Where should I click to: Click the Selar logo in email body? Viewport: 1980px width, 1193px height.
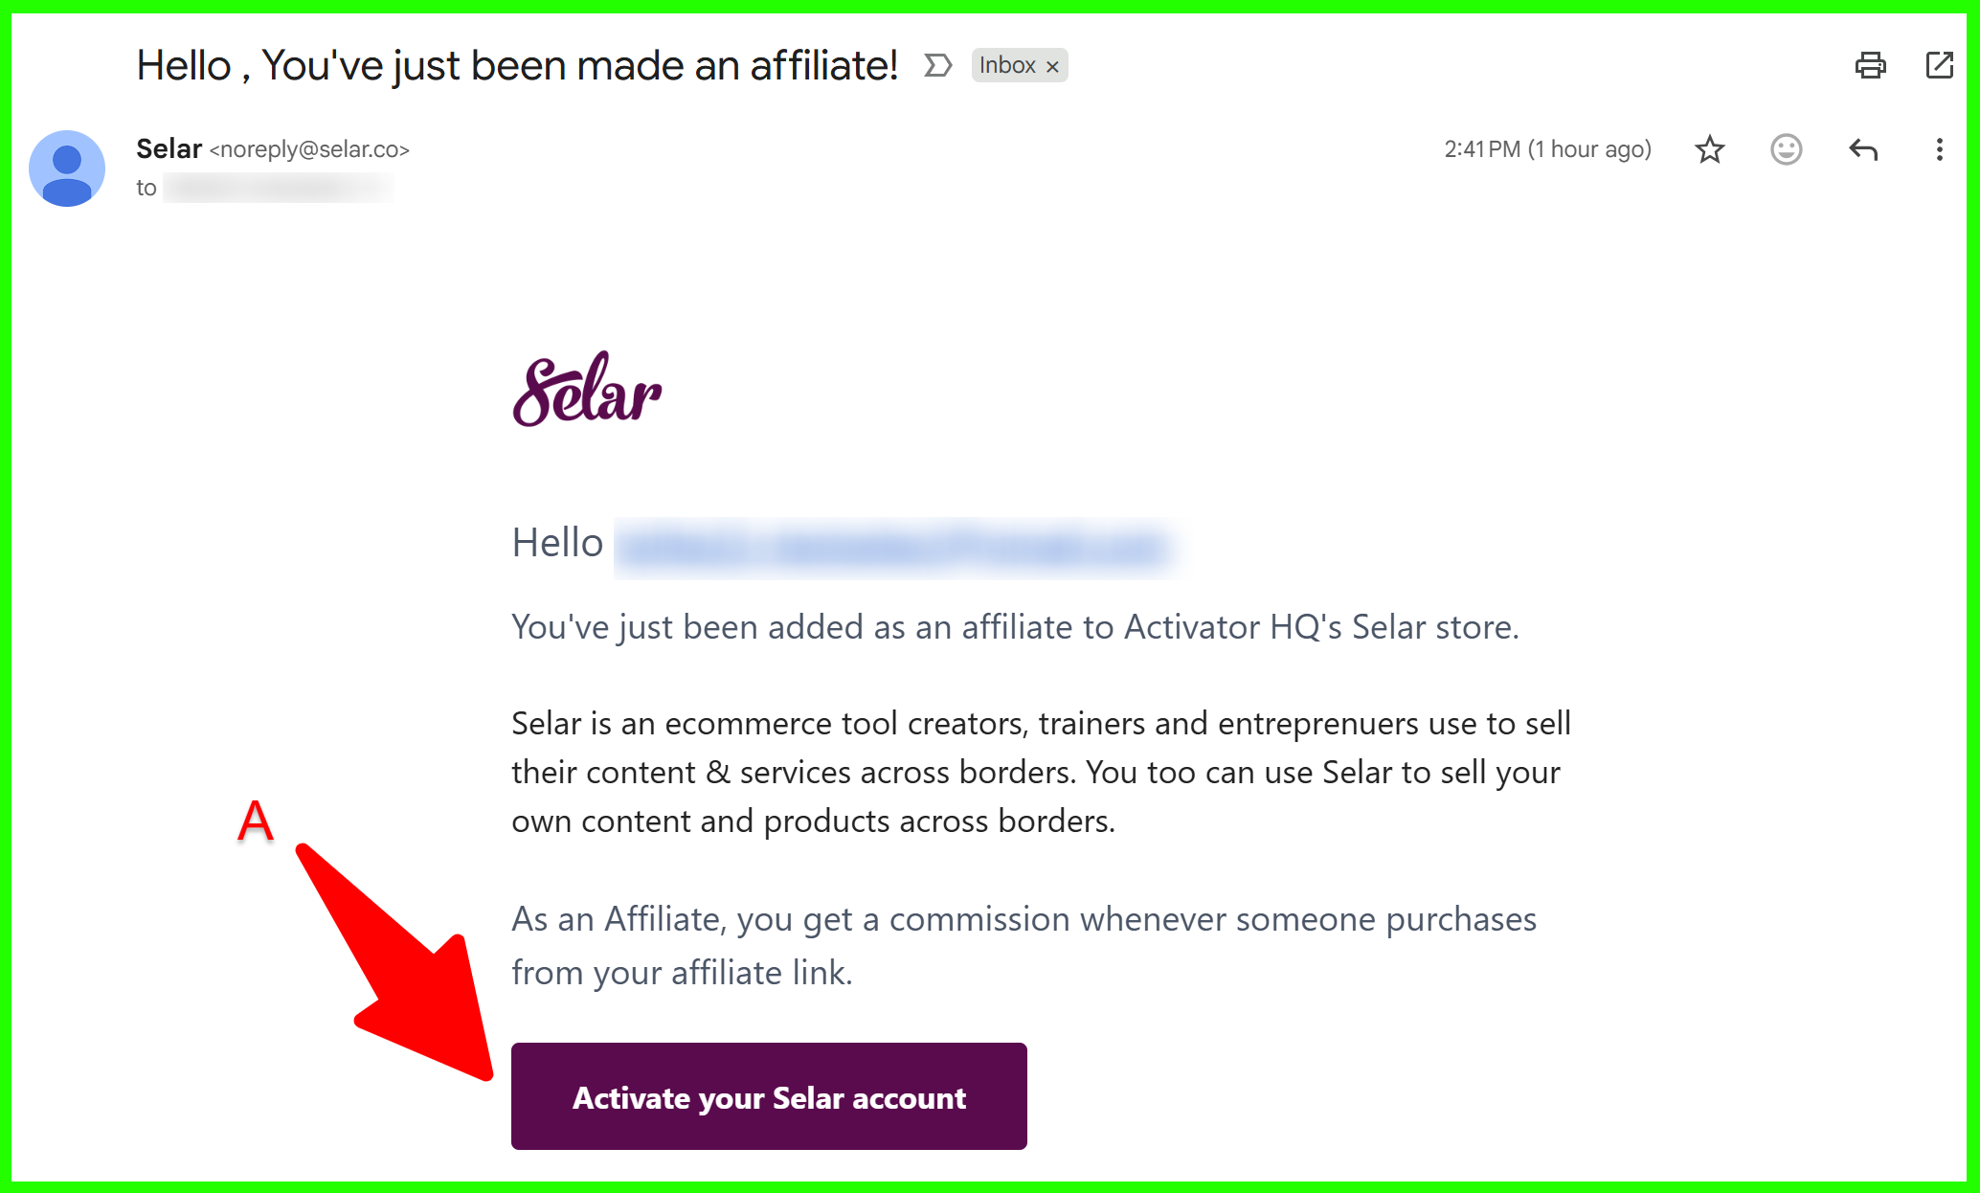tap(587, 390)
